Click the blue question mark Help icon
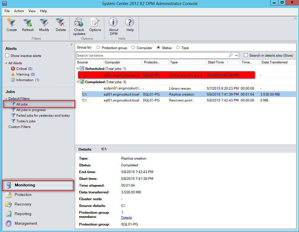Viewport: 299px width, 232px height. coord(130,22)
